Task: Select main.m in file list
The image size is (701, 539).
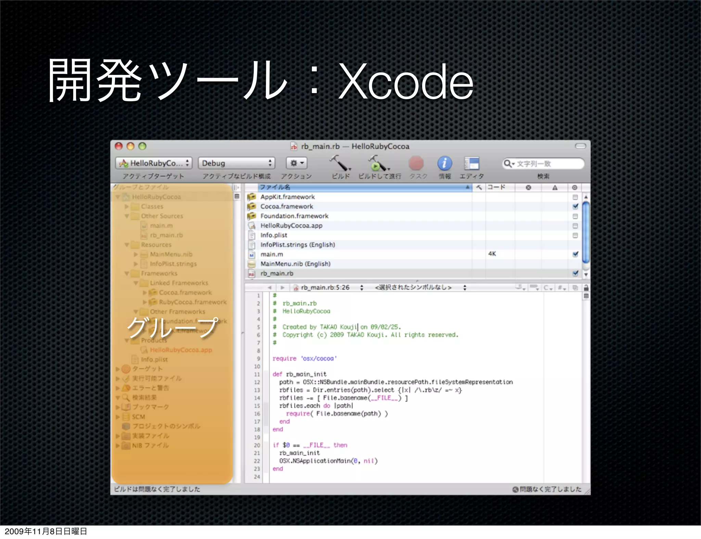Action: [413, 254]
